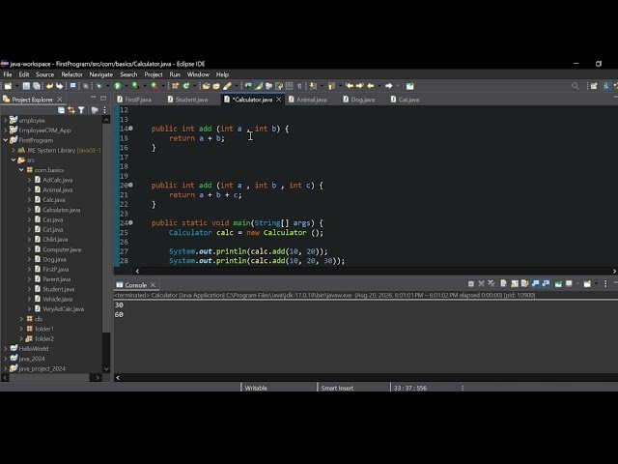Click the Next Annotation toolbar icon

pyautogui.click(x=313, y=86)
